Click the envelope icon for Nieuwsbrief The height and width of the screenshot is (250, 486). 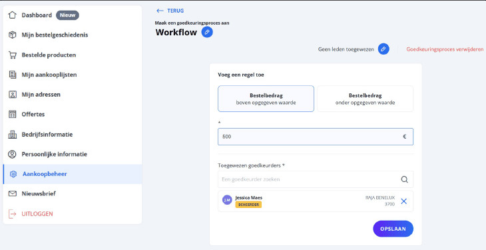coord(12,193)
